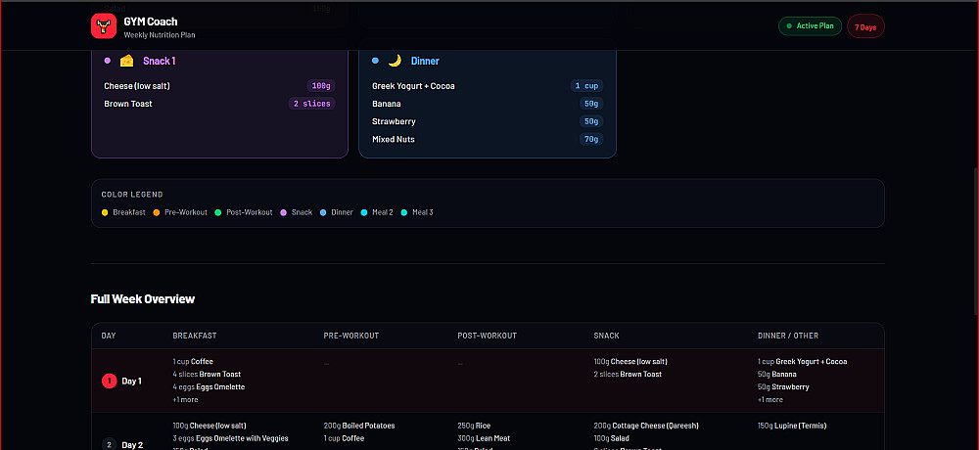Click 1 cup Coffee in Day 1 breakfast
The width and height of the screenshot is (979, 450).
pos(193,361)
